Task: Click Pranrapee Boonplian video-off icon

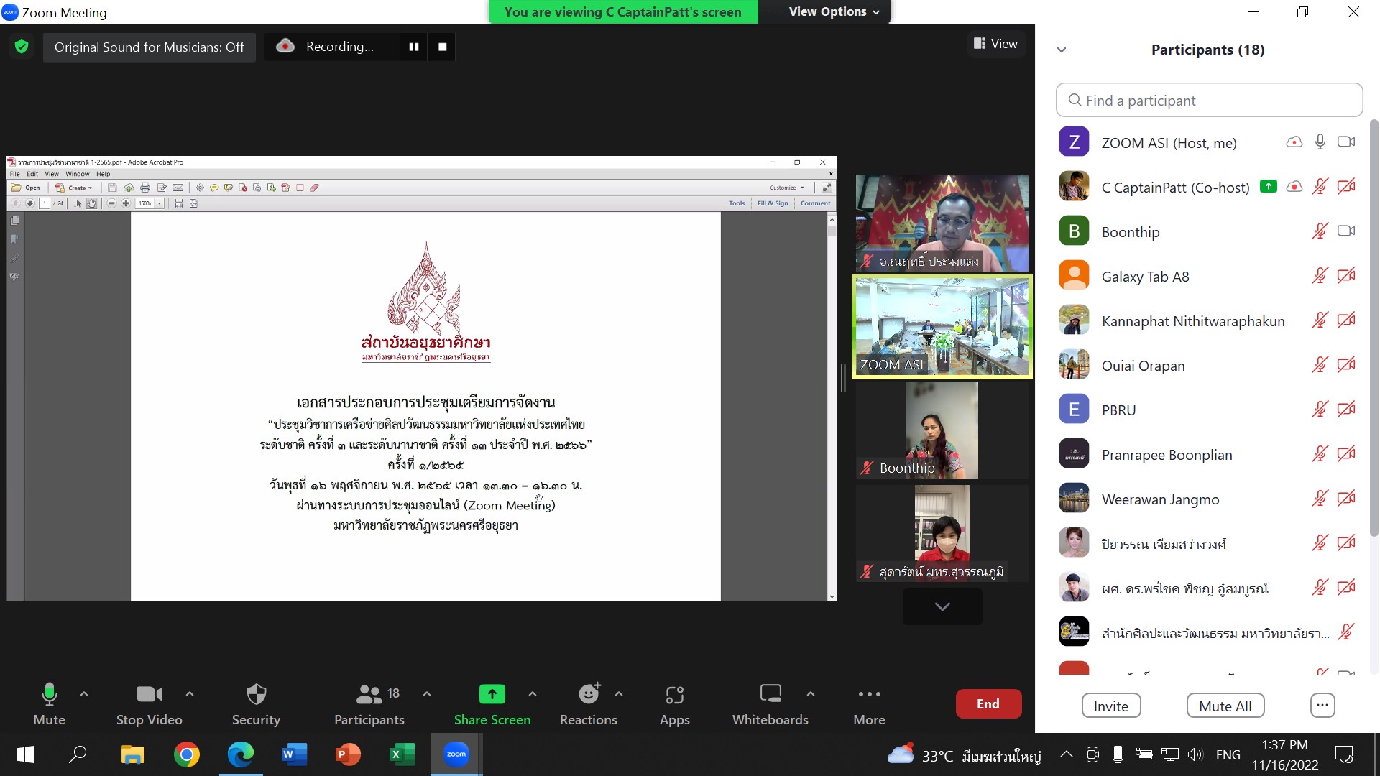Action: pyautogui.click(x=1346, y=454)
